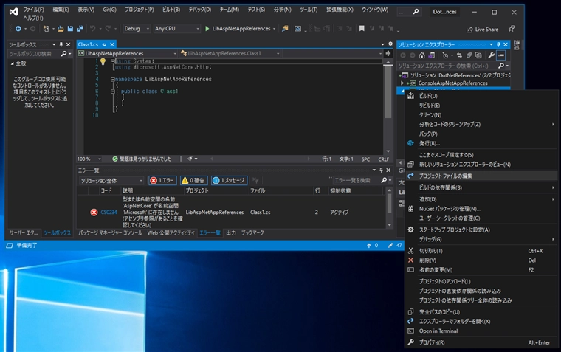This screenshot has height=352, width=561.
Task: Open the build menu ビルド(B)
Action: (171, 10)
